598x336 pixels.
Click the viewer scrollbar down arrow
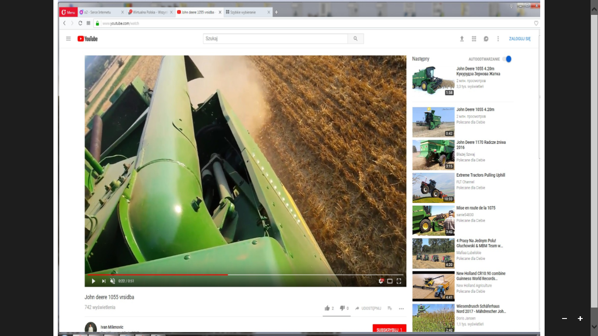point(594,326)
